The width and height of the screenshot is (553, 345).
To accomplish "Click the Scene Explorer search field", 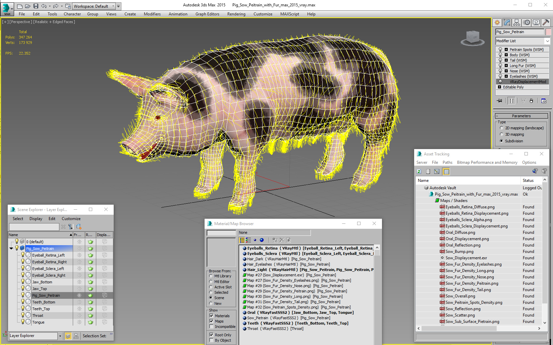I will point(34,227).
